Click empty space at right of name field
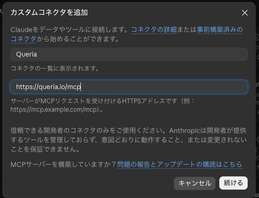Screen dimensions: 259x198 pos(142,54)
